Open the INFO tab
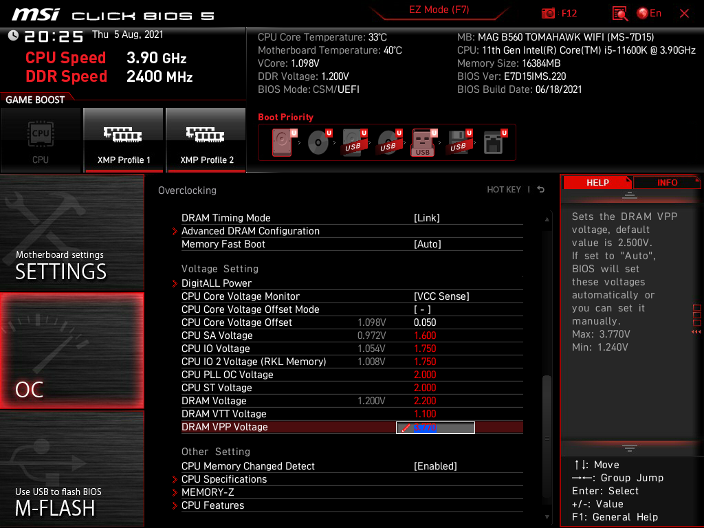This screenshot has width=704, height=528. click(667, 183)
